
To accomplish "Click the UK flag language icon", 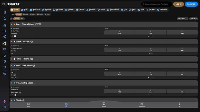I will tap(5, 101).
